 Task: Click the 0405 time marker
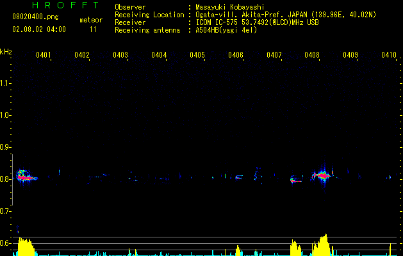coord(197,55)
